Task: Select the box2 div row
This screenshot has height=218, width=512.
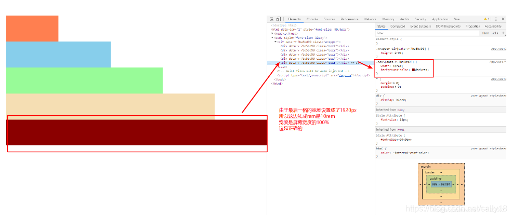Action: coord(314,50)
